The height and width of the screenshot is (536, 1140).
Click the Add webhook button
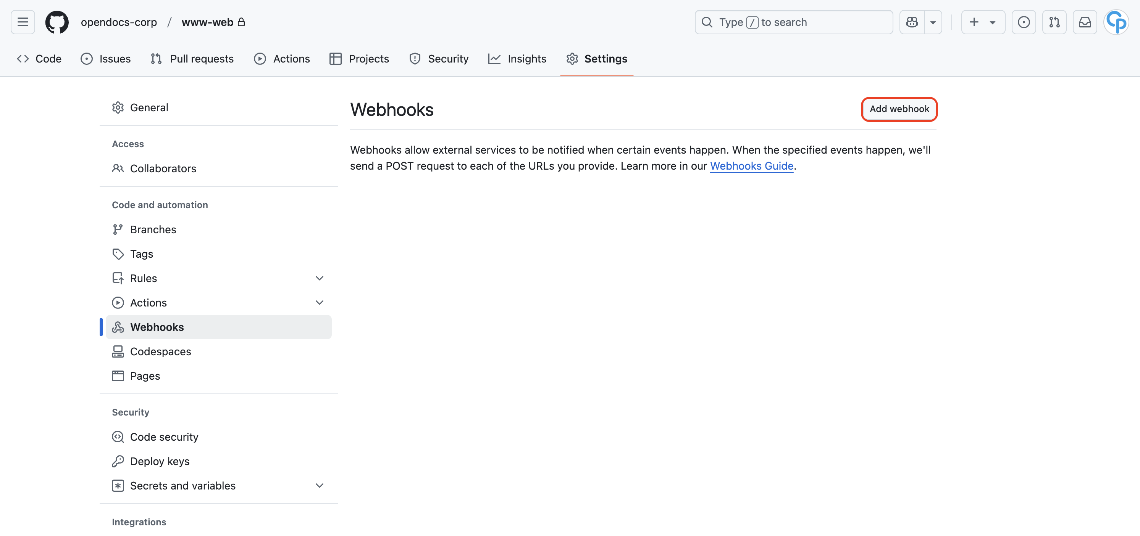coord(899,109)
